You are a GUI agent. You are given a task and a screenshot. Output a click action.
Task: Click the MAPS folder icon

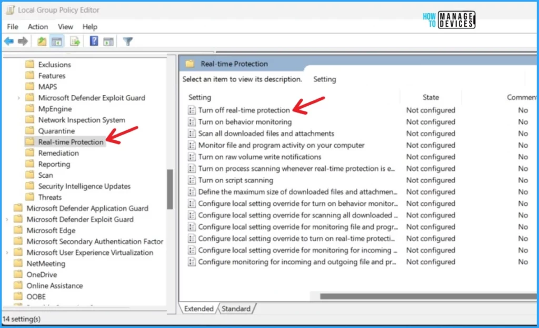coord(30,86)
